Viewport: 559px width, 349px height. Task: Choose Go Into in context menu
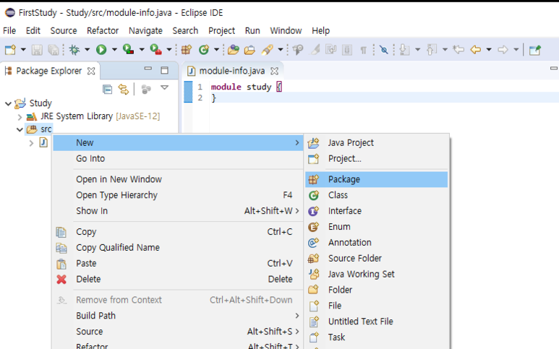178,158
